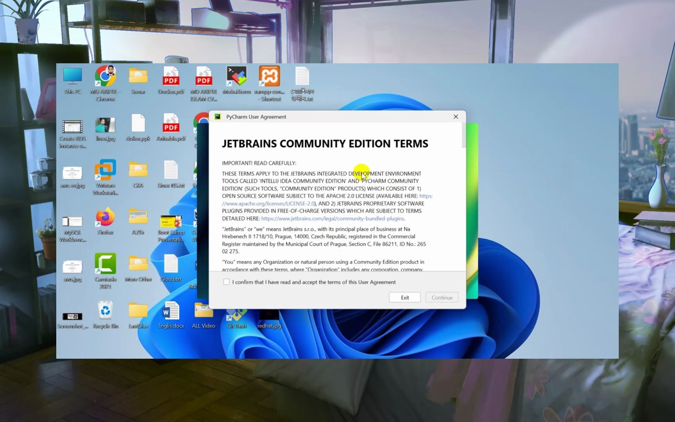Screen dimensions: 675x422
Task: Open MD ARIFUL ISLAM CV pdf
Action: (x=204, y=84)
